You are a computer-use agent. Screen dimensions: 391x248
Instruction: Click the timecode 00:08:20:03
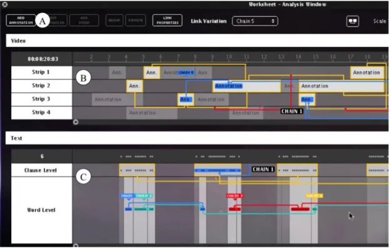pos(43,59)
